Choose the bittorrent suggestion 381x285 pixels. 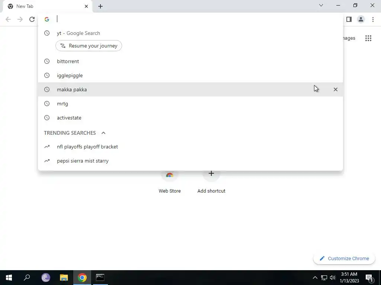pos(190,61)
